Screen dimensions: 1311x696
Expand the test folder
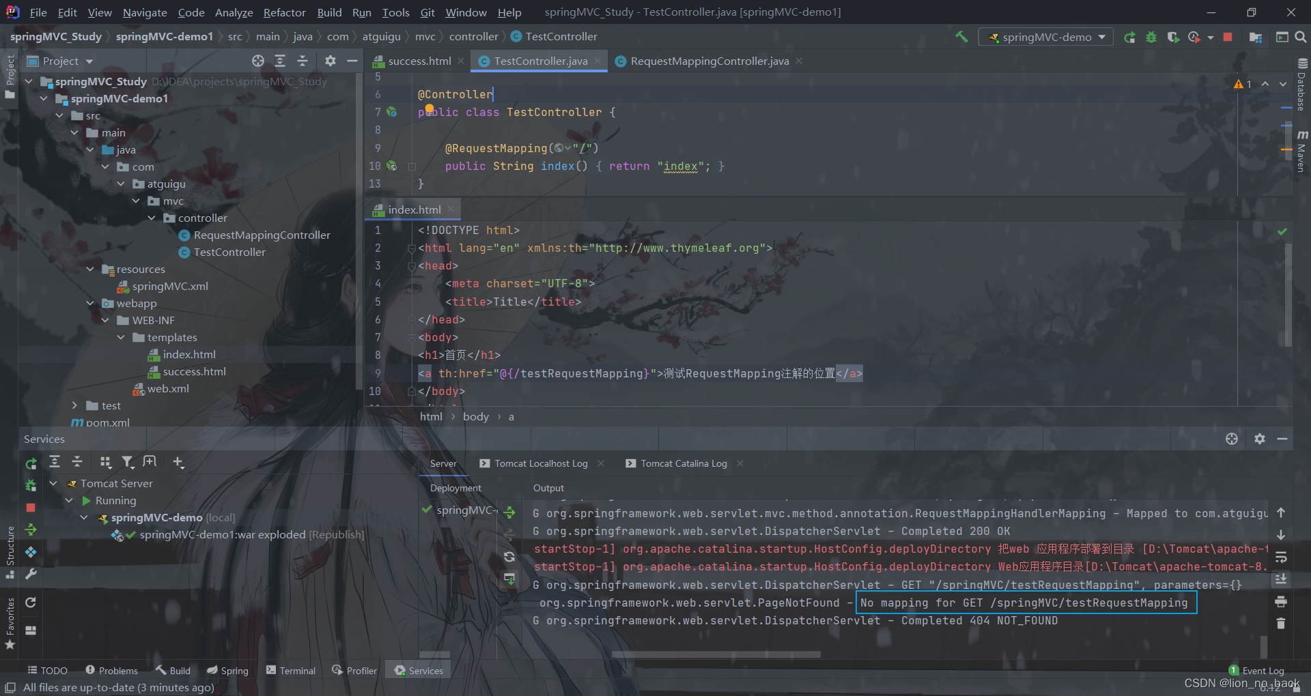click(74, 405)
